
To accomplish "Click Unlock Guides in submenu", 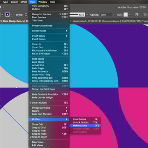I will (85, 122).
